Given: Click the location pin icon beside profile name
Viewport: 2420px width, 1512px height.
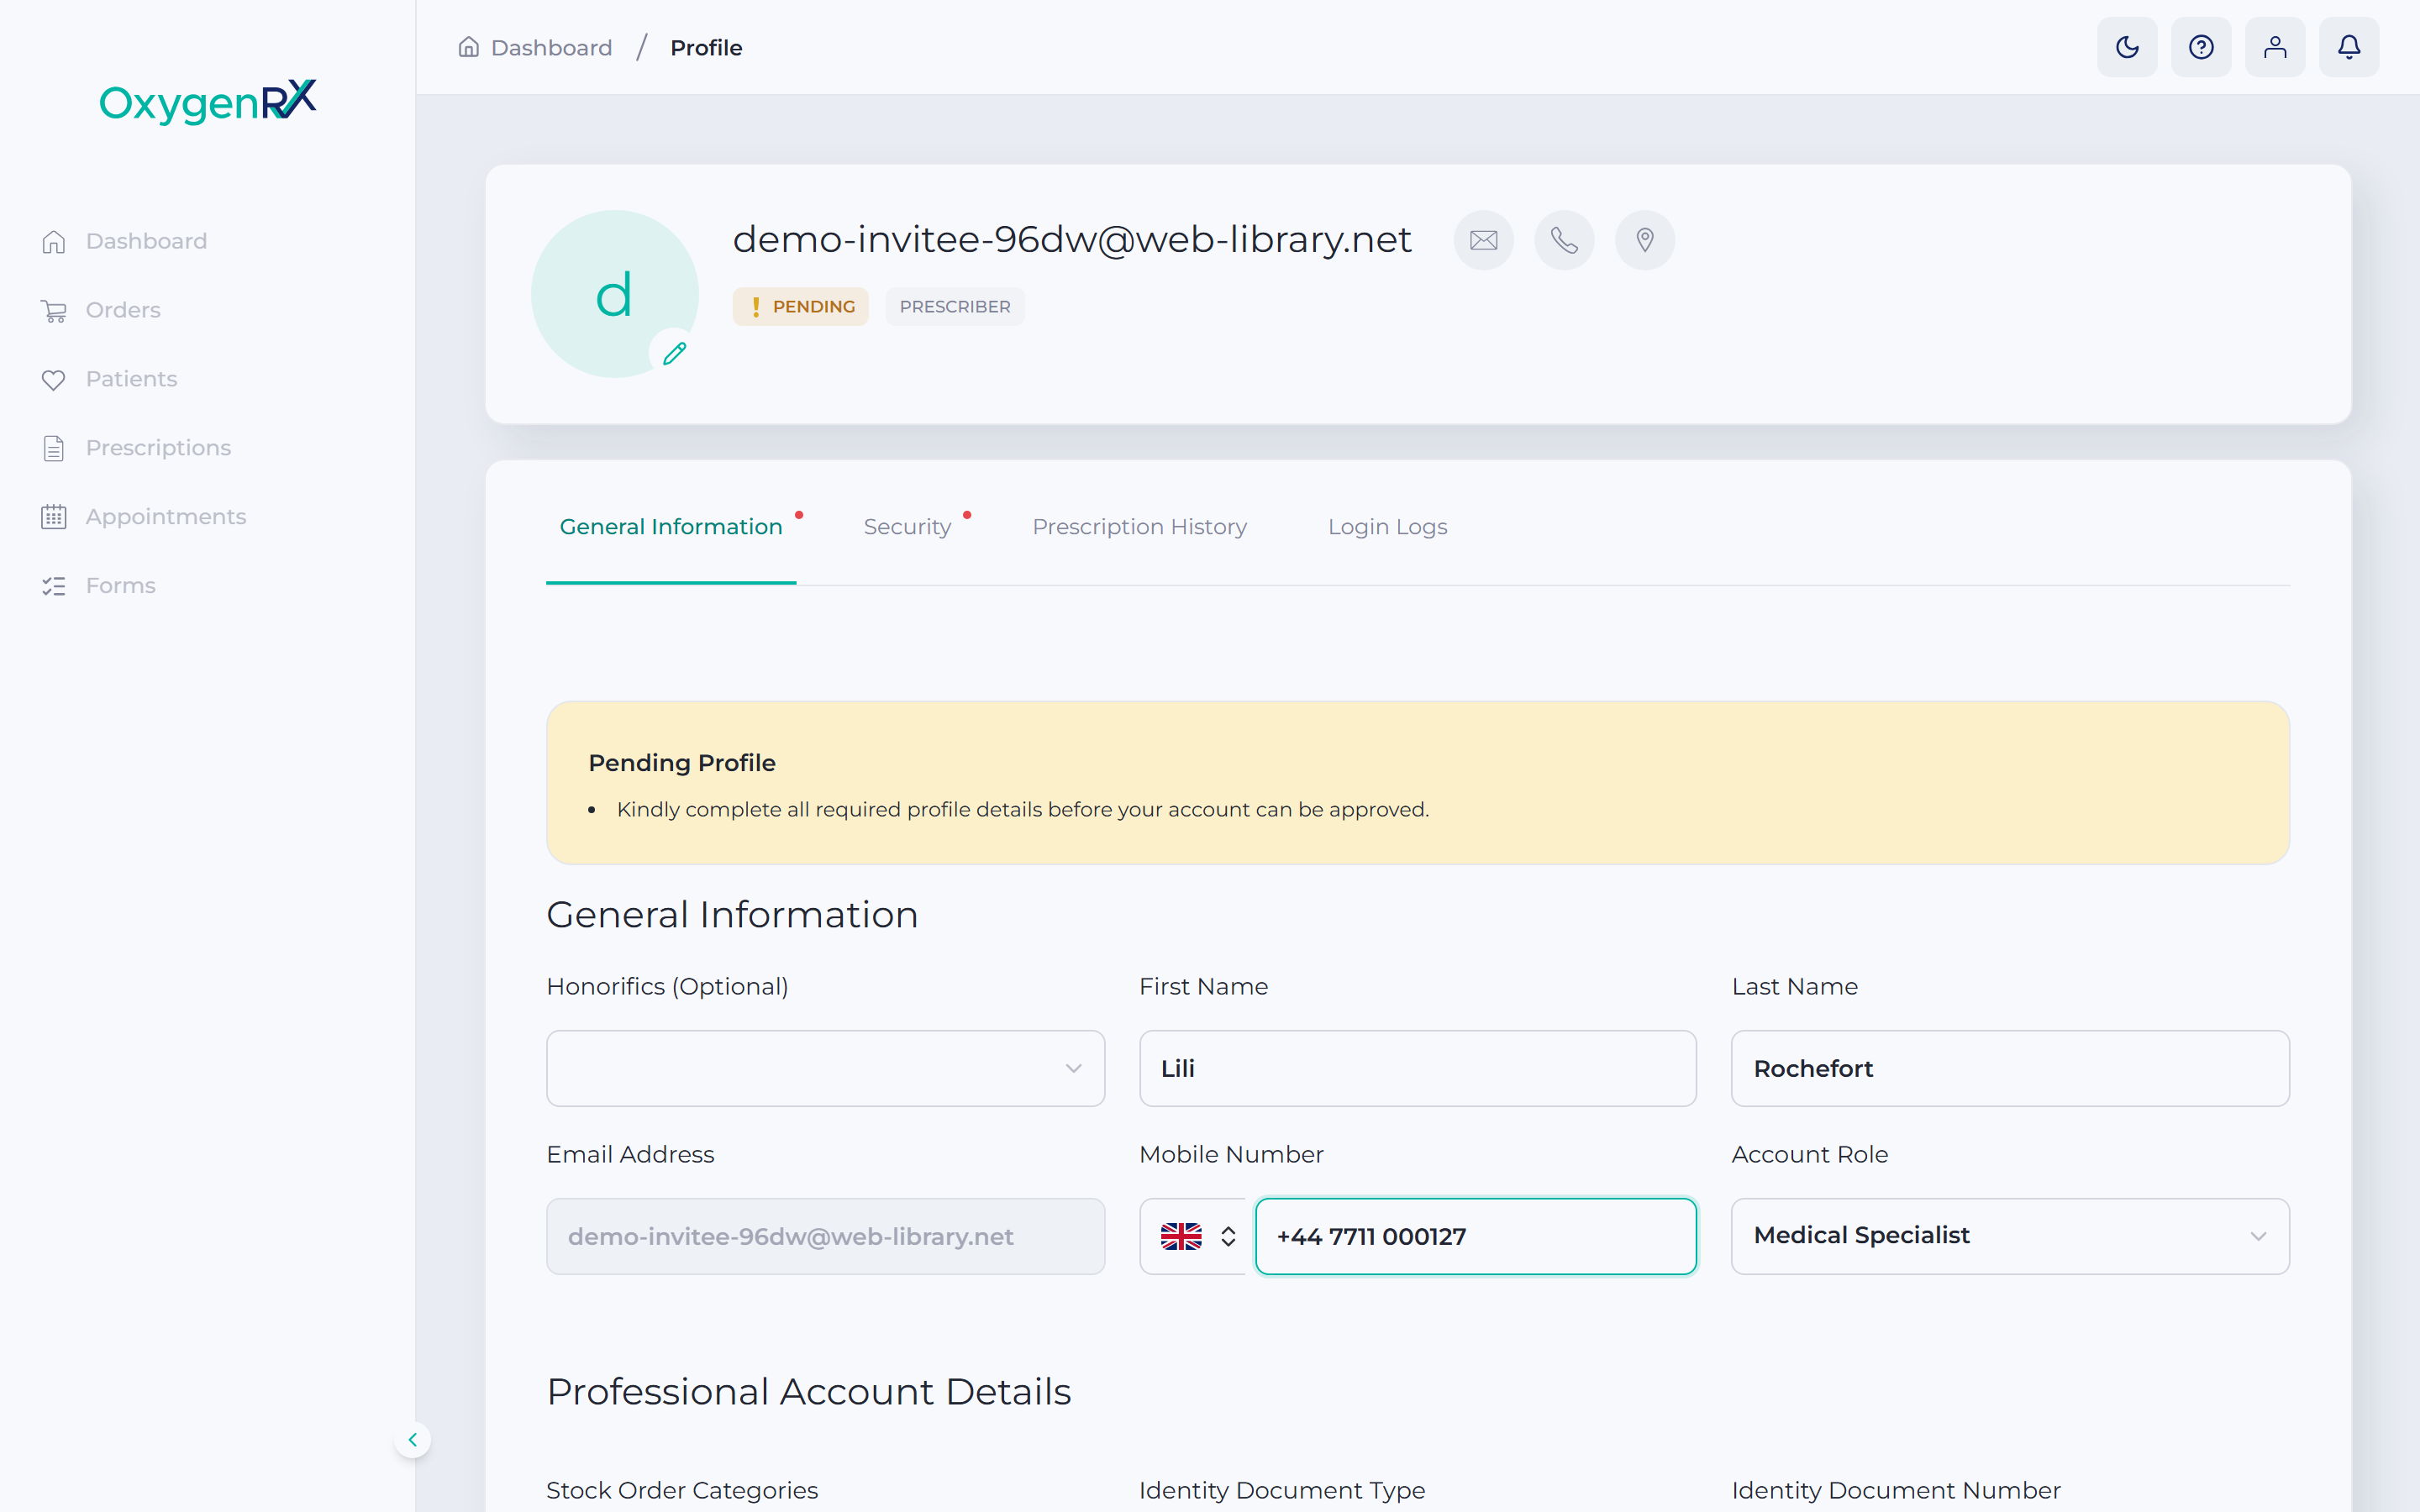Looking at the screenshot, I should (1645, 240).
